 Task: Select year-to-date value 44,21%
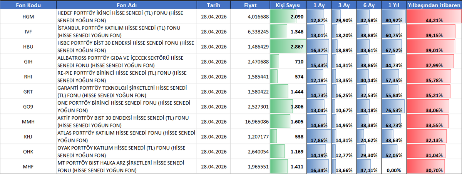pyautogui.click(x=434, y=17)
